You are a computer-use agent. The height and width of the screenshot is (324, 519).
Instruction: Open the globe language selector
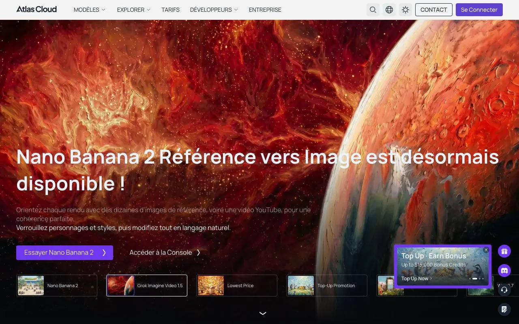pyautogui.click(x=389, y=10)
